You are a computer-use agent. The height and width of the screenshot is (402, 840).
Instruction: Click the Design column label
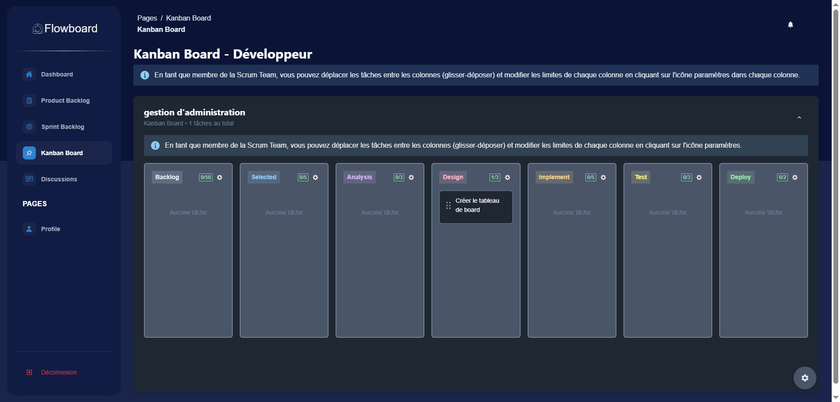(453, 177)
